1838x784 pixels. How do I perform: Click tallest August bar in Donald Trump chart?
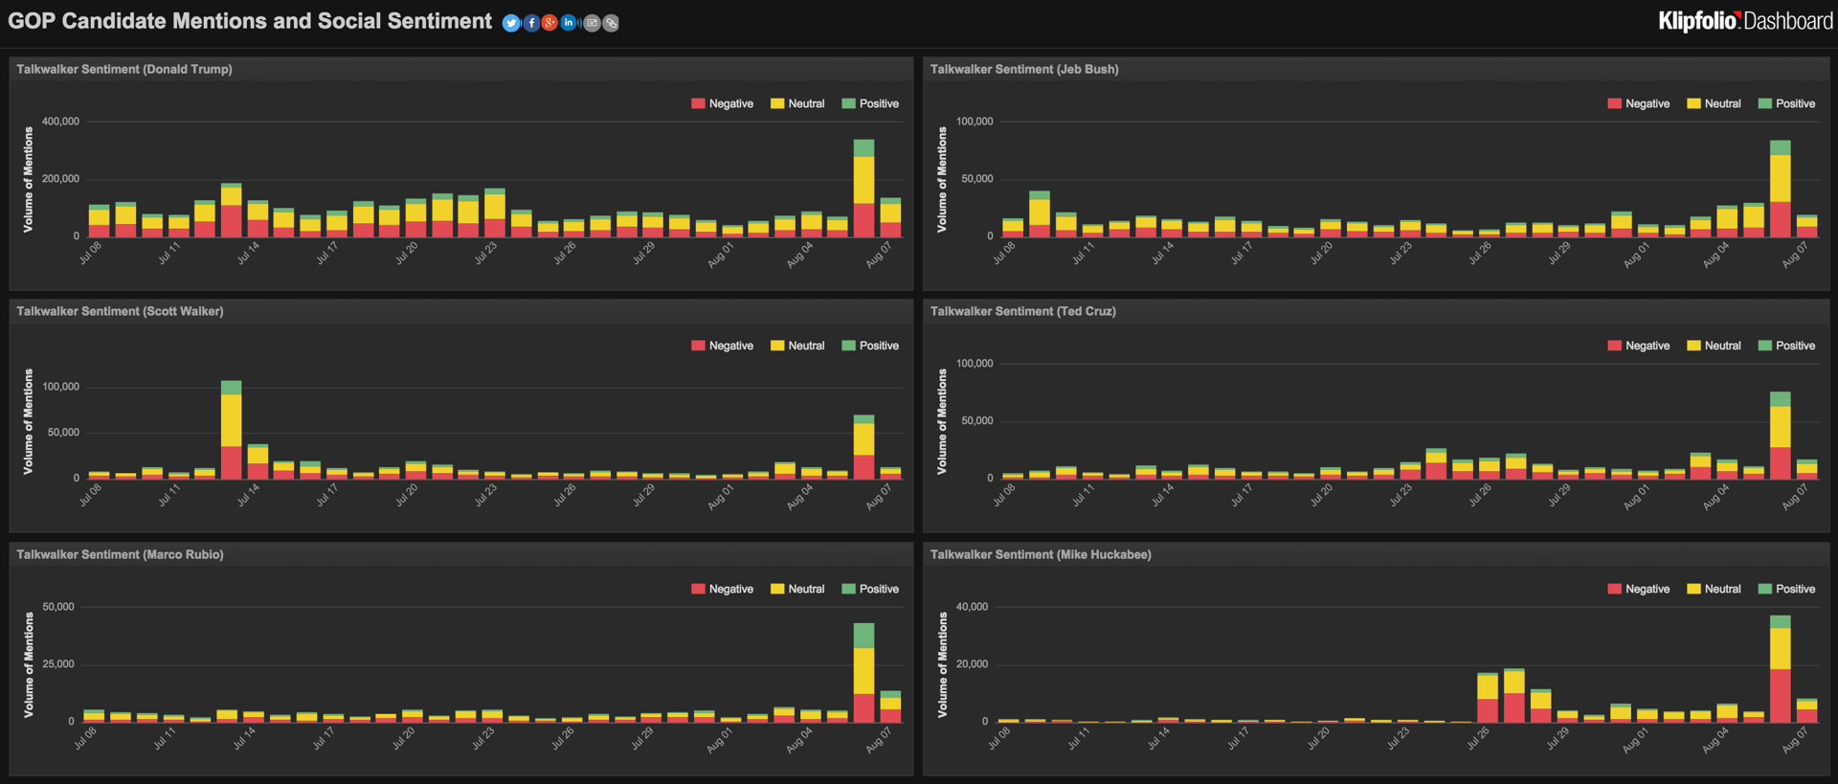863,189
